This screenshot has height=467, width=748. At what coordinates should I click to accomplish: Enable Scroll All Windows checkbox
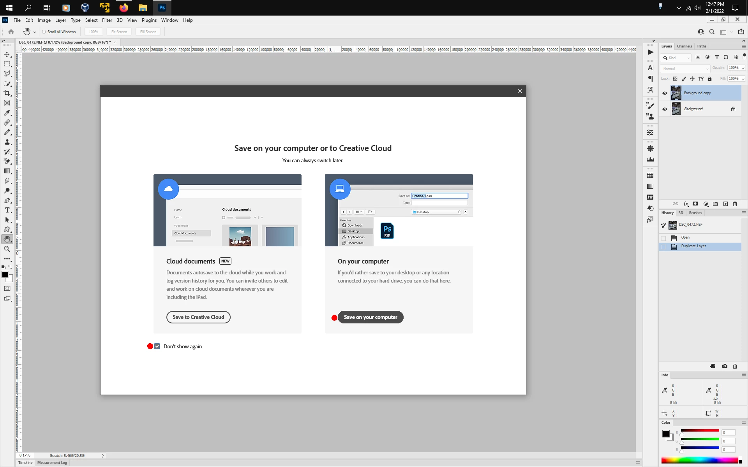pos(44,32)
